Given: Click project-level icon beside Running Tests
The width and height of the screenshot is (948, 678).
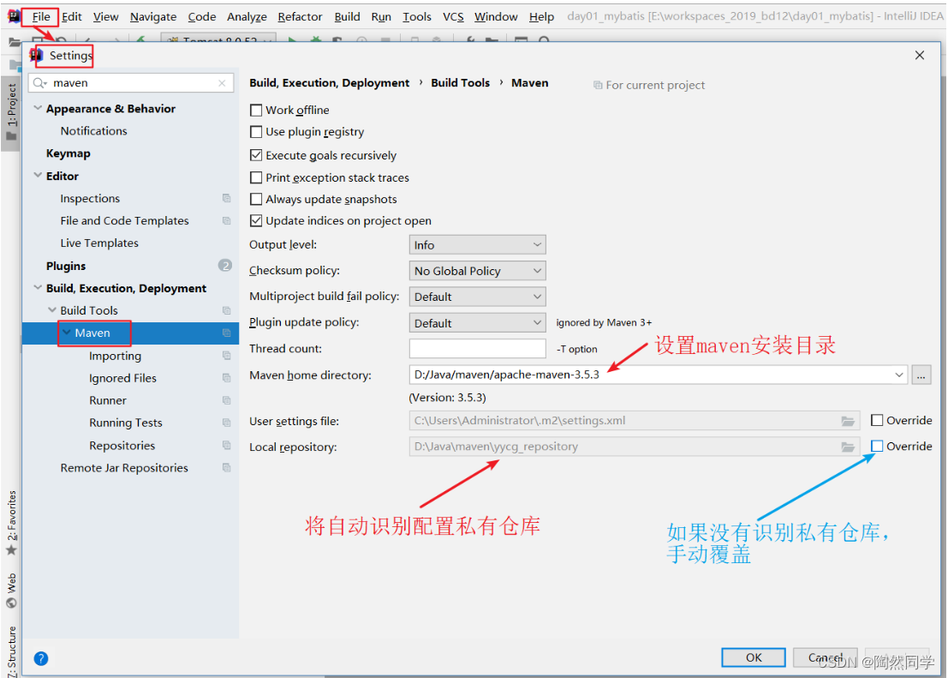Looking at the screenshot, I should pos(227,423).
